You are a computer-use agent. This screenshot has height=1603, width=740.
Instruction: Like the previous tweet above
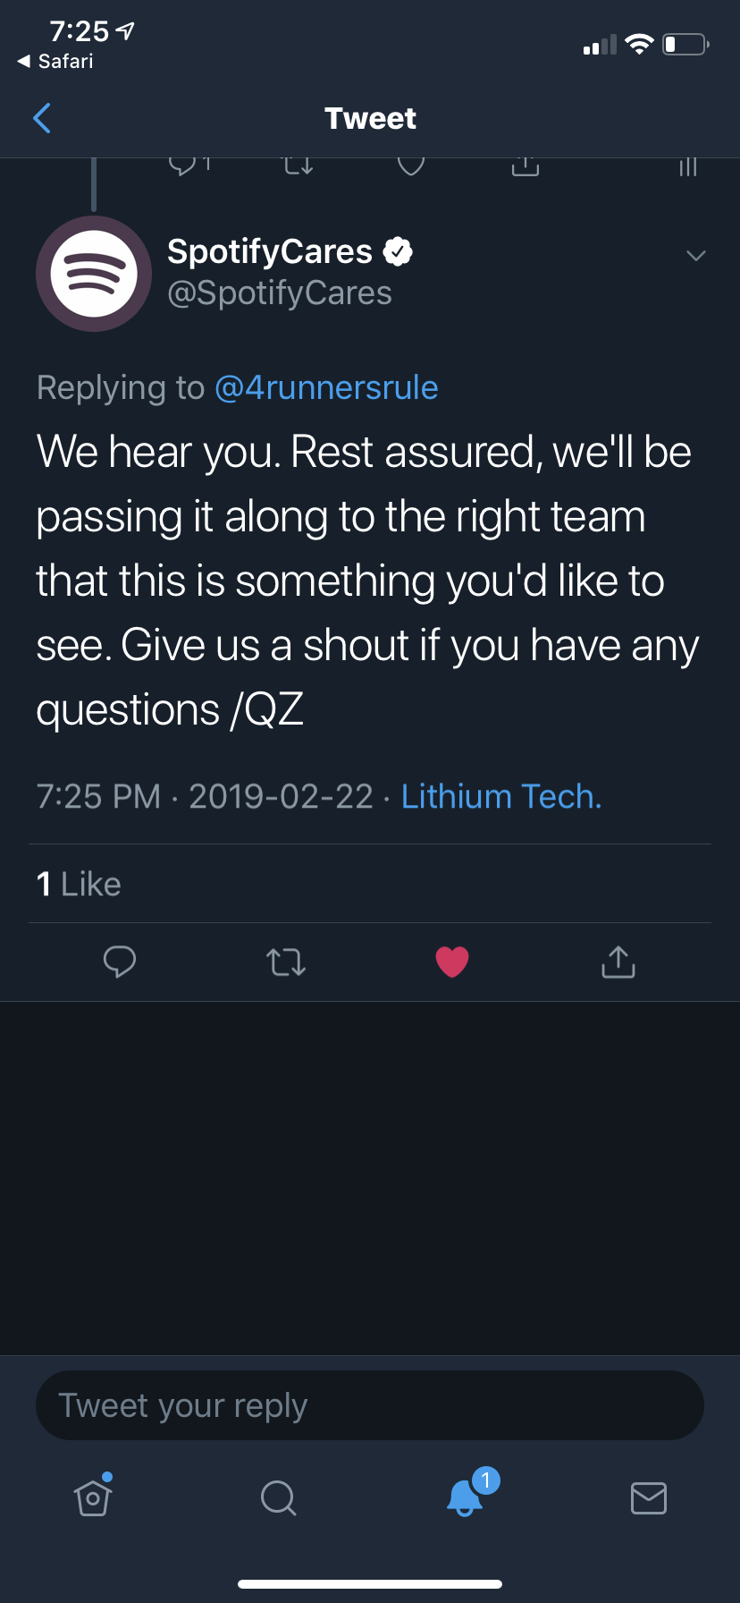pos(410,165)
